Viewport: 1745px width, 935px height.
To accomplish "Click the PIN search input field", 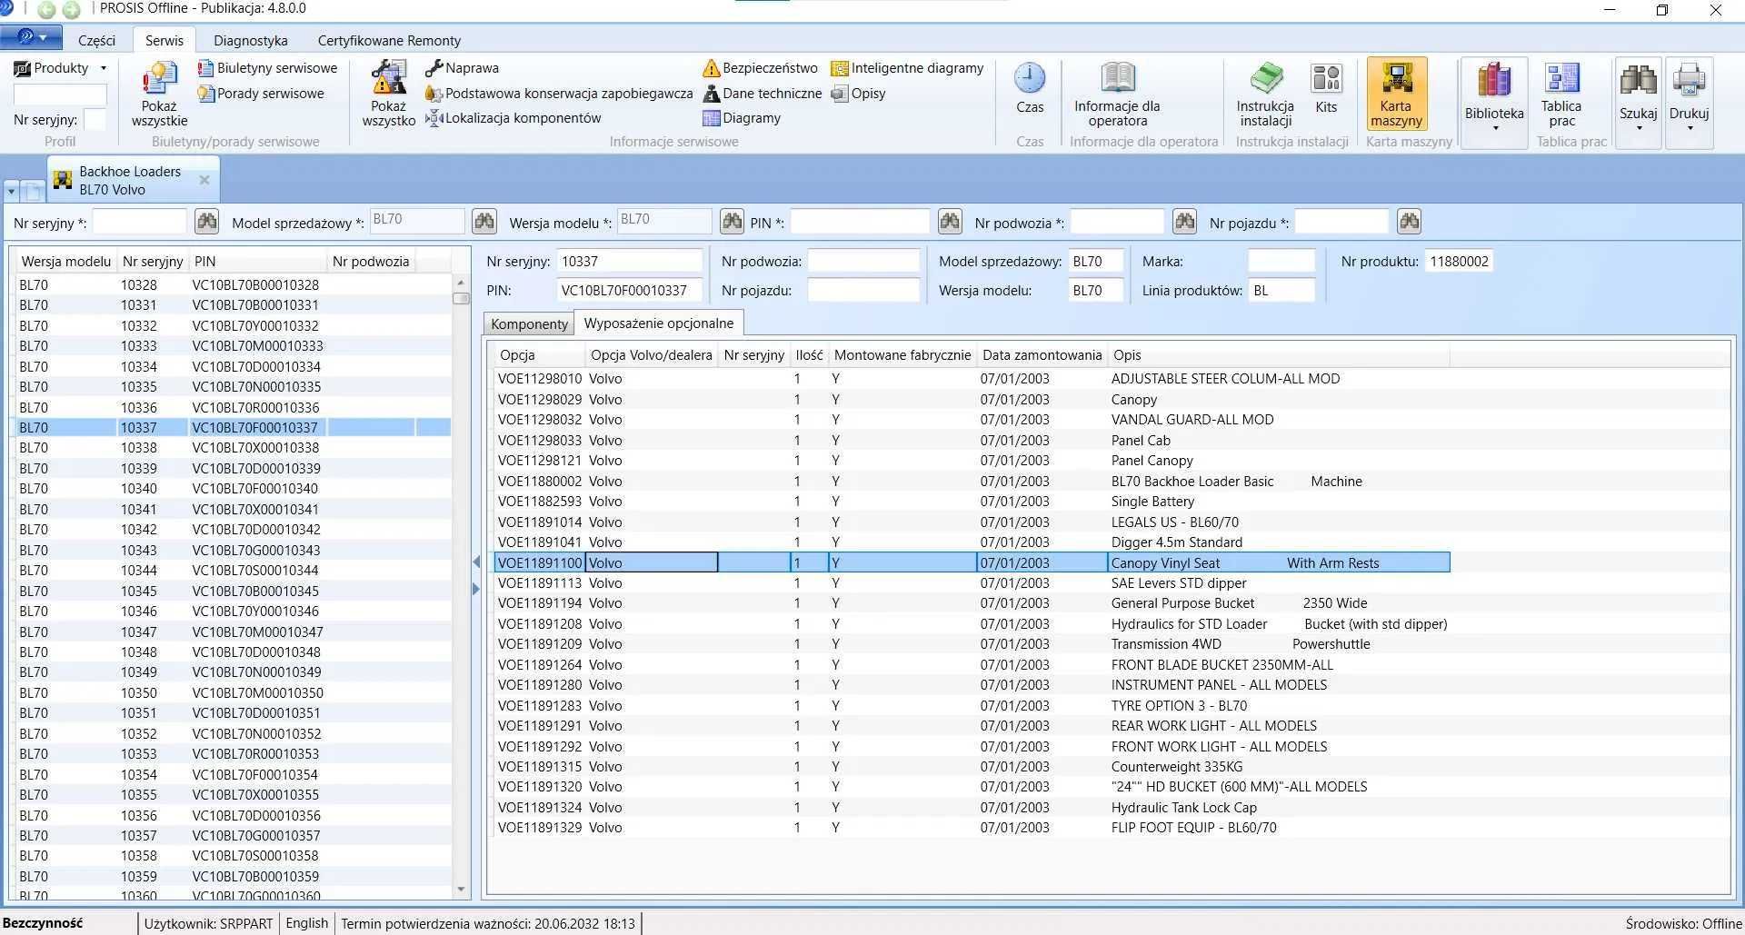I will pyautogui.click(x=860, y=221).
